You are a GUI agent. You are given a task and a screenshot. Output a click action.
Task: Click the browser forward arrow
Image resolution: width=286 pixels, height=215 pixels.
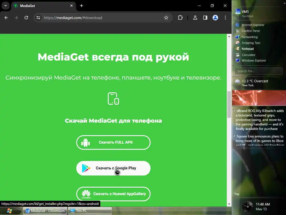16,18
